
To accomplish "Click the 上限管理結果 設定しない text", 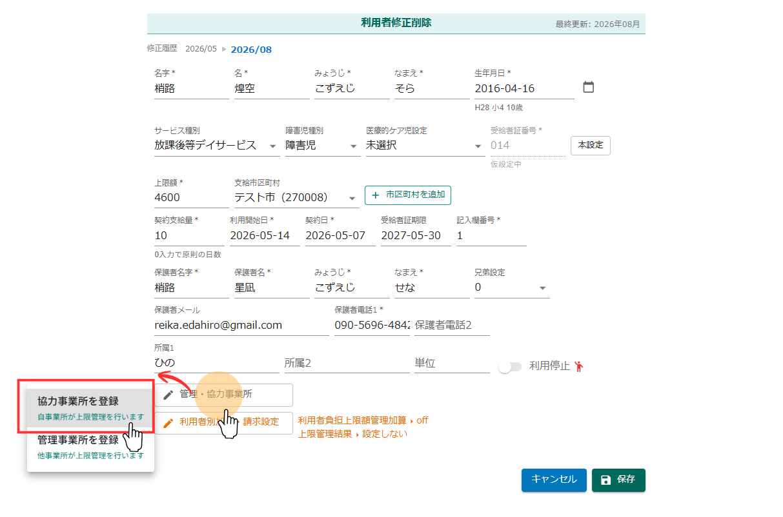I will point(352,434).
